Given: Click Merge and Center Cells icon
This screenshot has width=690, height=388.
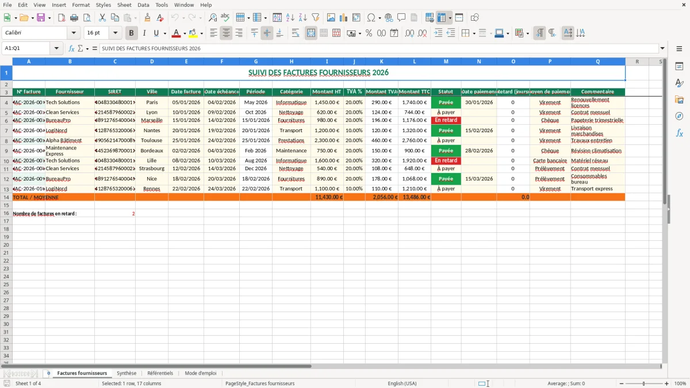Looking at the screenshot, I should pyautogui.click(x=311, y=33).
